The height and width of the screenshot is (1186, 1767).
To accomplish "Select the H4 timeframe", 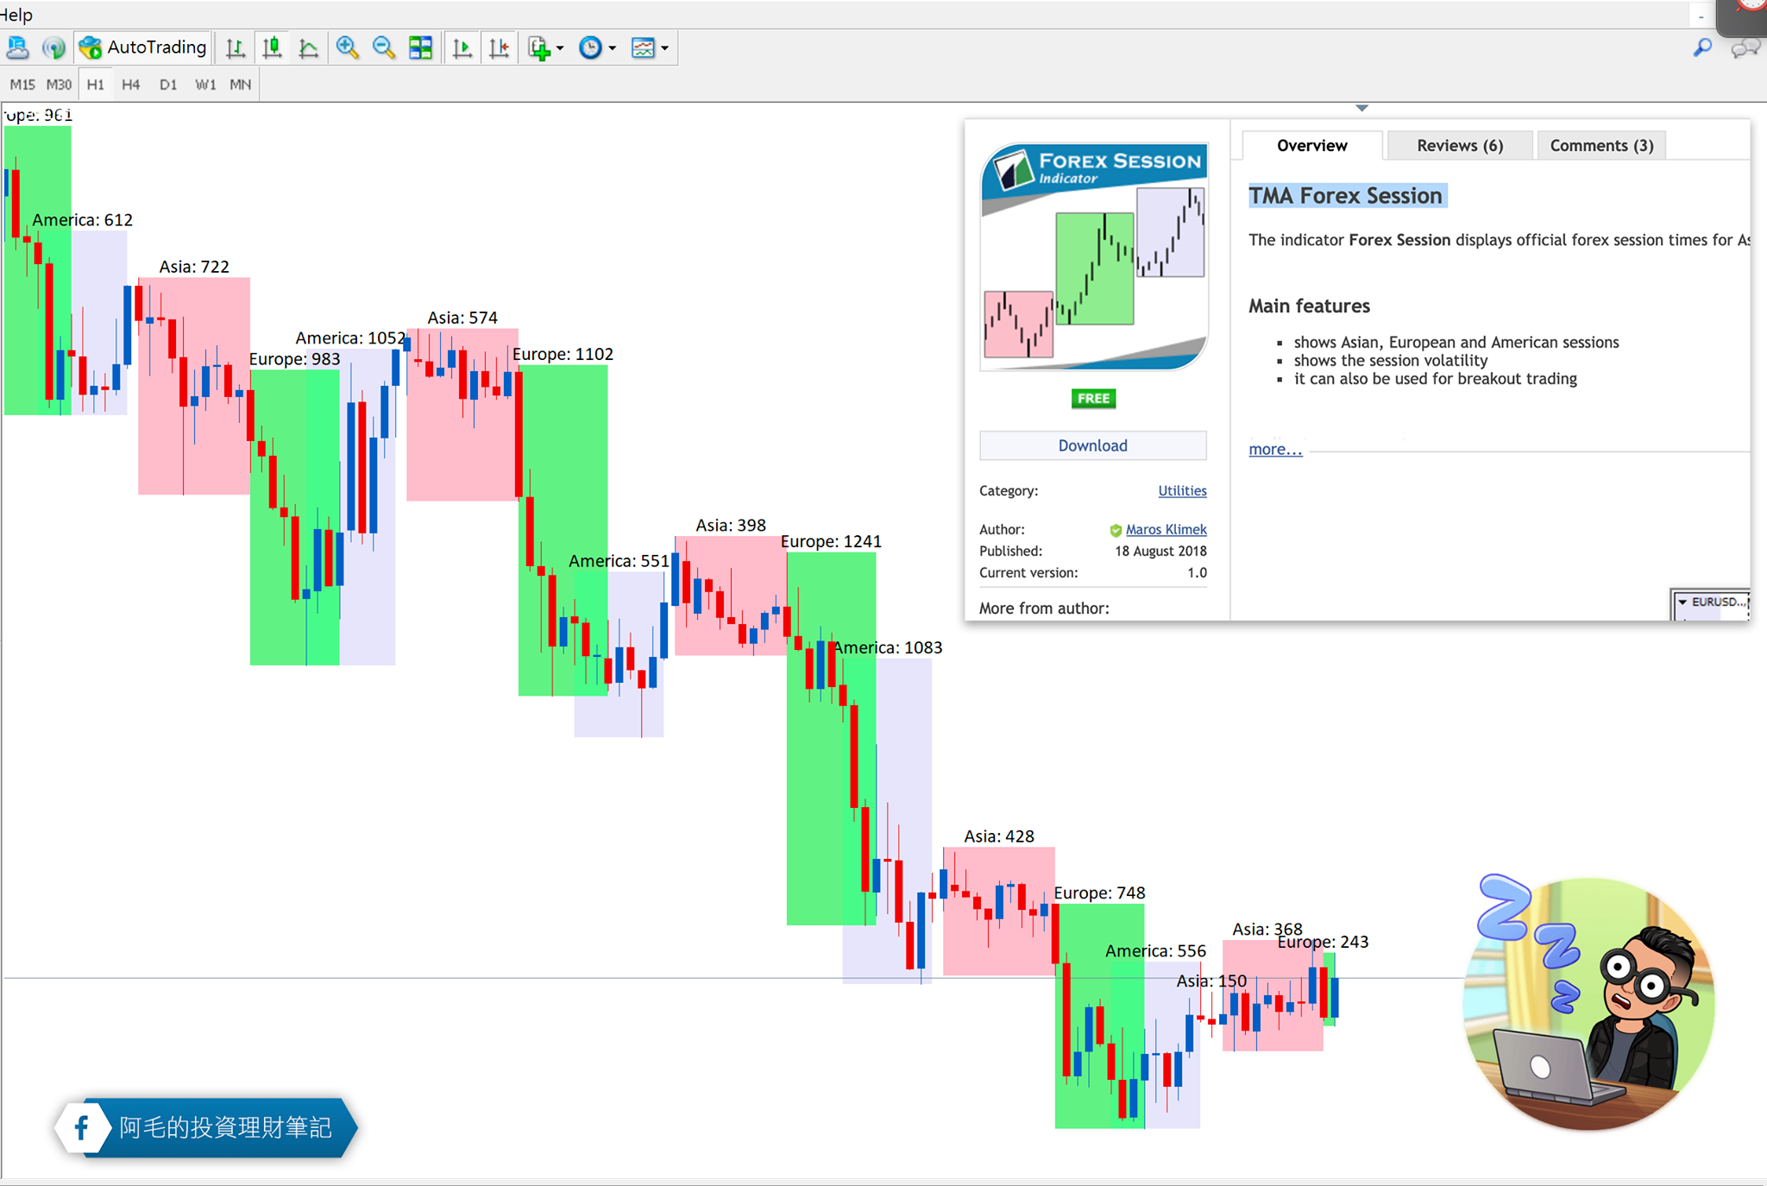I will 130,85.
